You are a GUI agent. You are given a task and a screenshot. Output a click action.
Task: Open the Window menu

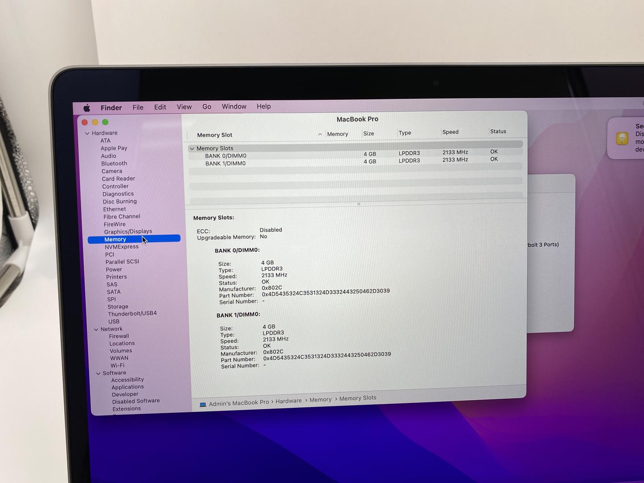pos(234,106)
